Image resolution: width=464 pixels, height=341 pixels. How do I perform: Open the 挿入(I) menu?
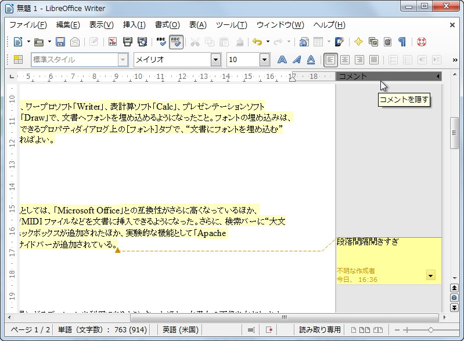[x=134, y=25]
